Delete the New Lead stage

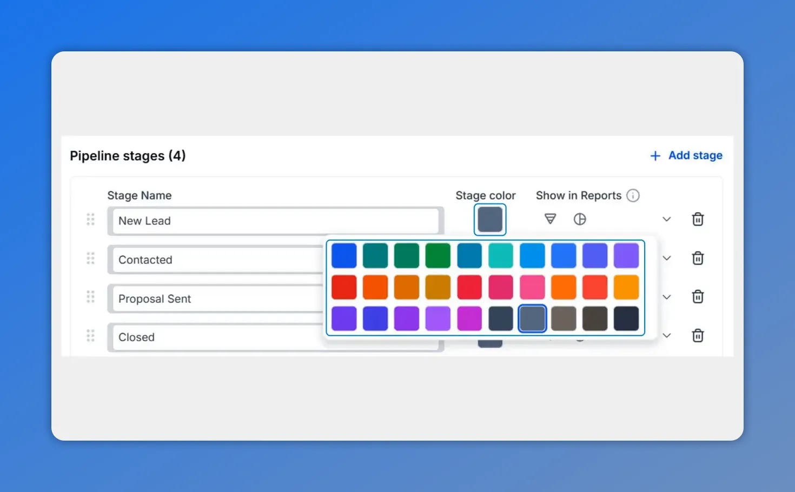pos(698,219)
